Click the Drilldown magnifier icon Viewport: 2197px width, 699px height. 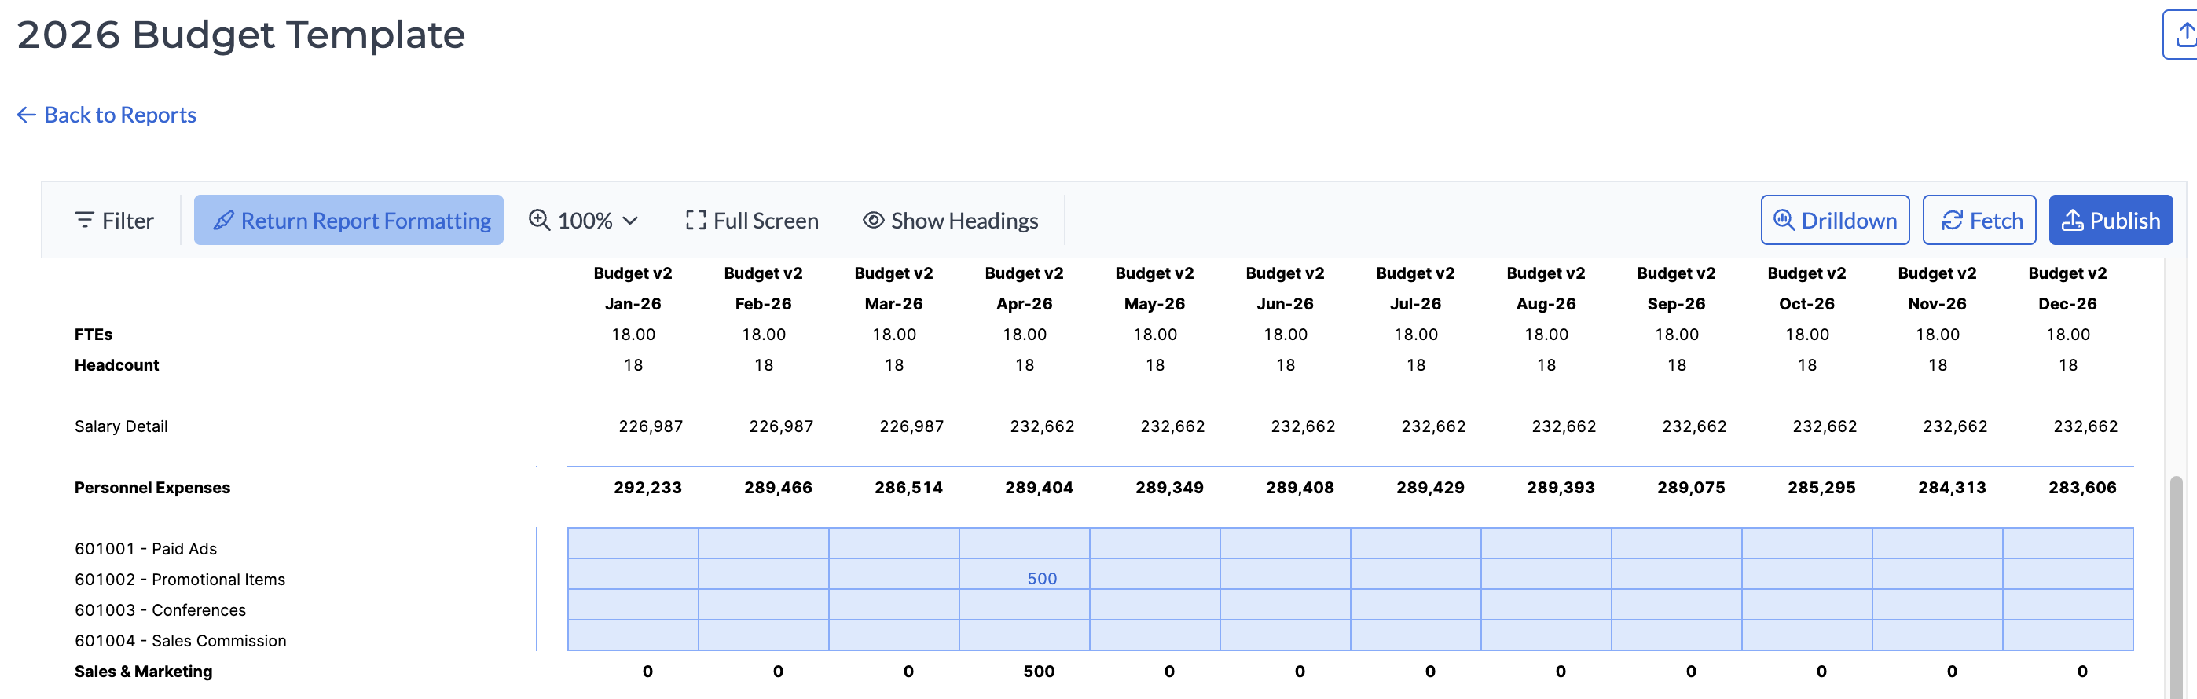point(1784,221)
